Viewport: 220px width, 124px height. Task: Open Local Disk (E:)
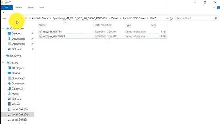point(20,120)
